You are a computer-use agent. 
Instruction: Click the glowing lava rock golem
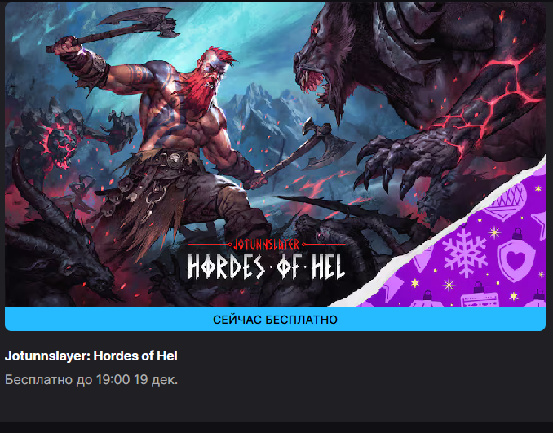[64, 138]
